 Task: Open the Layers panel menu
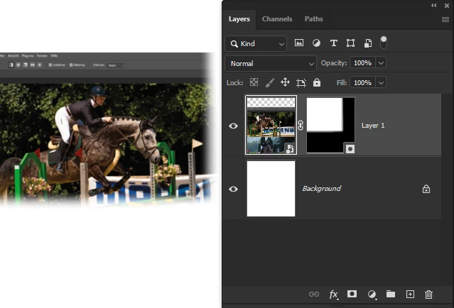pos(445,19)
